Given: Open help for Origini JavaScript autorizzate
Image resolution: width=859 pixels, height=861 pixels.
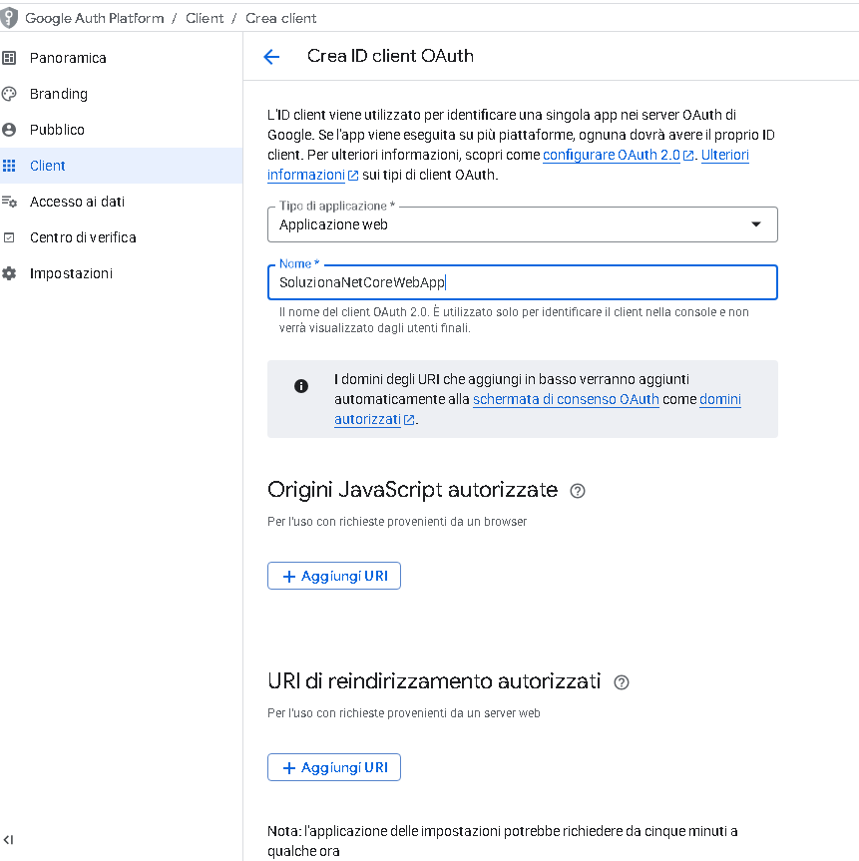Looking at the screenshot, I should pyautogui.click(x=577, y=491).
